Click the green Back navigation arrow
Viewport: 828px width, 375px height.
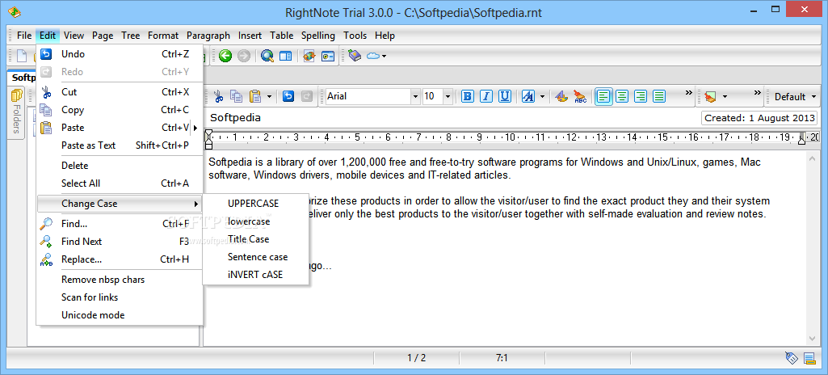[x=225, y=56]
